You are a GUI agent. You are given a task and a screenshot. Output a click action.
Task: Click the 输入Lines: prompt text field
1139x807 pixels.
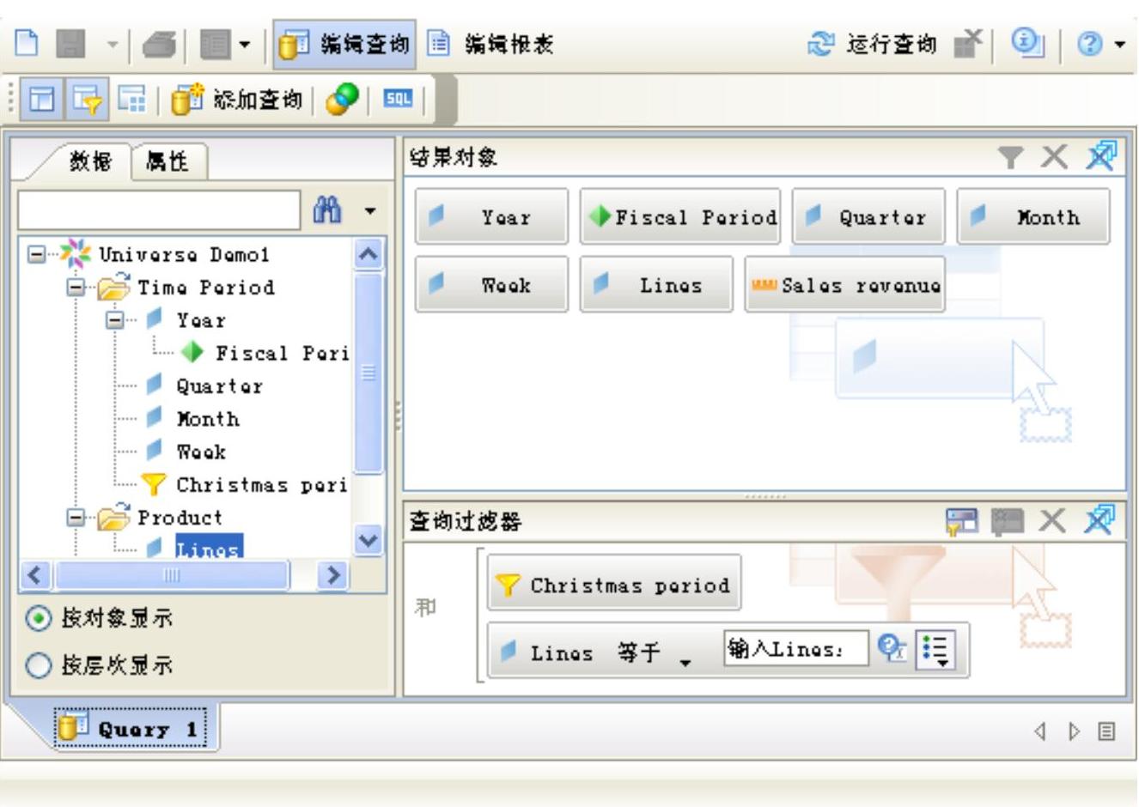tap(796, 650)
